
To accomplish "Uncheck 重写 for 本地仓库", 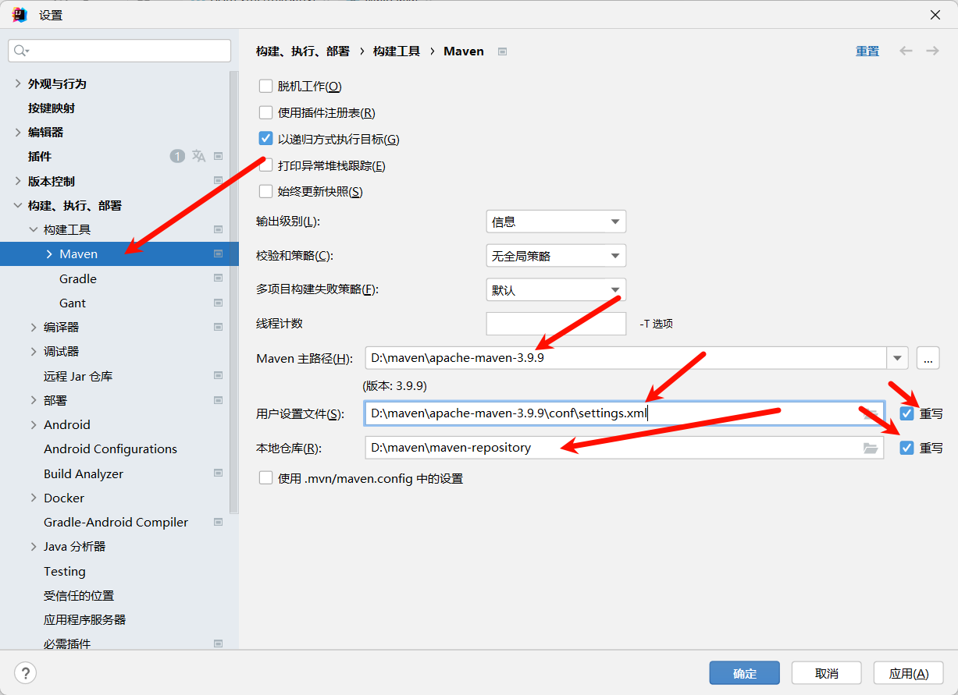I will click(906, 448).
